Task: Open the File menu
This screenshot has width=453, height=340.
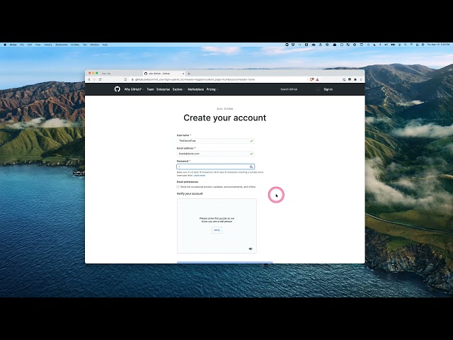Action: coord(22,45)
